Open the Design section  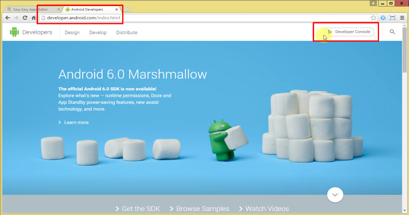coord(72,32)
